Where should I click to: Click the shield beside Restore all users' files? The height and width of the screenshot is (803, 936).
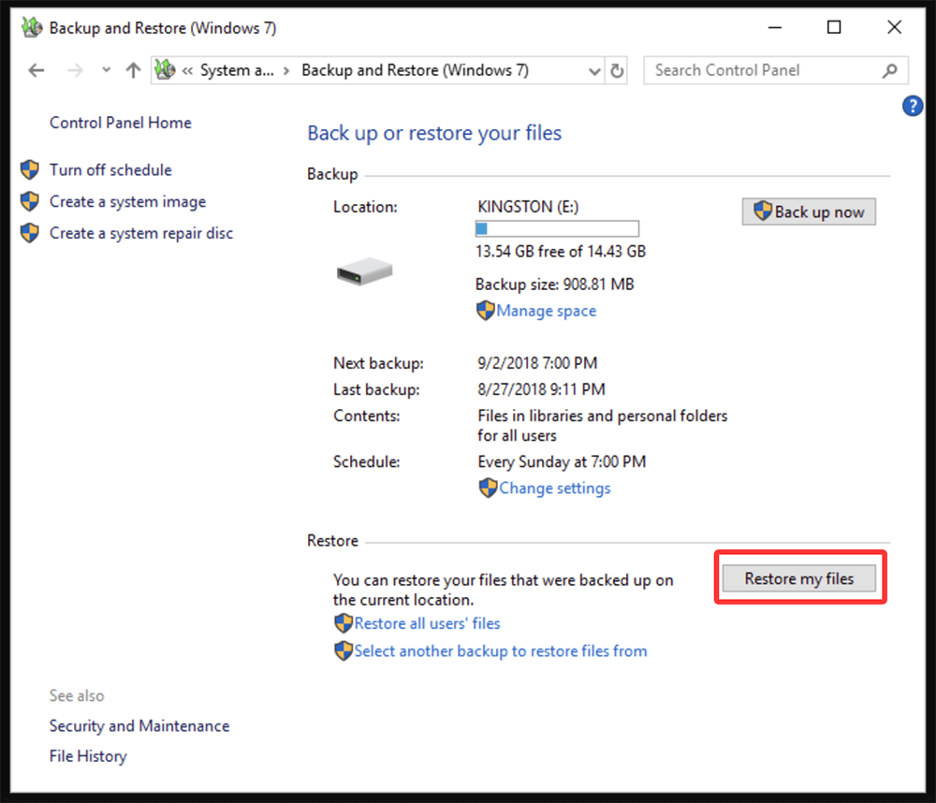344,623
